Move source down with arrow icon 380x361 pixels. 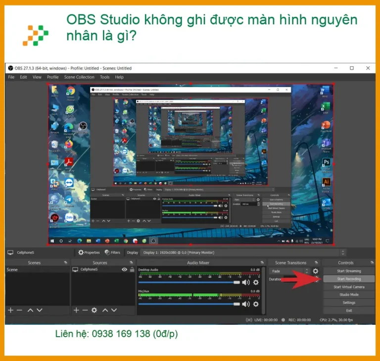coord(114,310)
